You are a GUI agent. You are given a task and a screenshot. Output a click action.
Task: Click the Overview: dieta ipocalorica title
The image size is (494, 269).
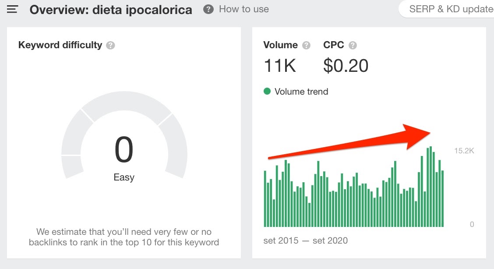coord(111,10)
